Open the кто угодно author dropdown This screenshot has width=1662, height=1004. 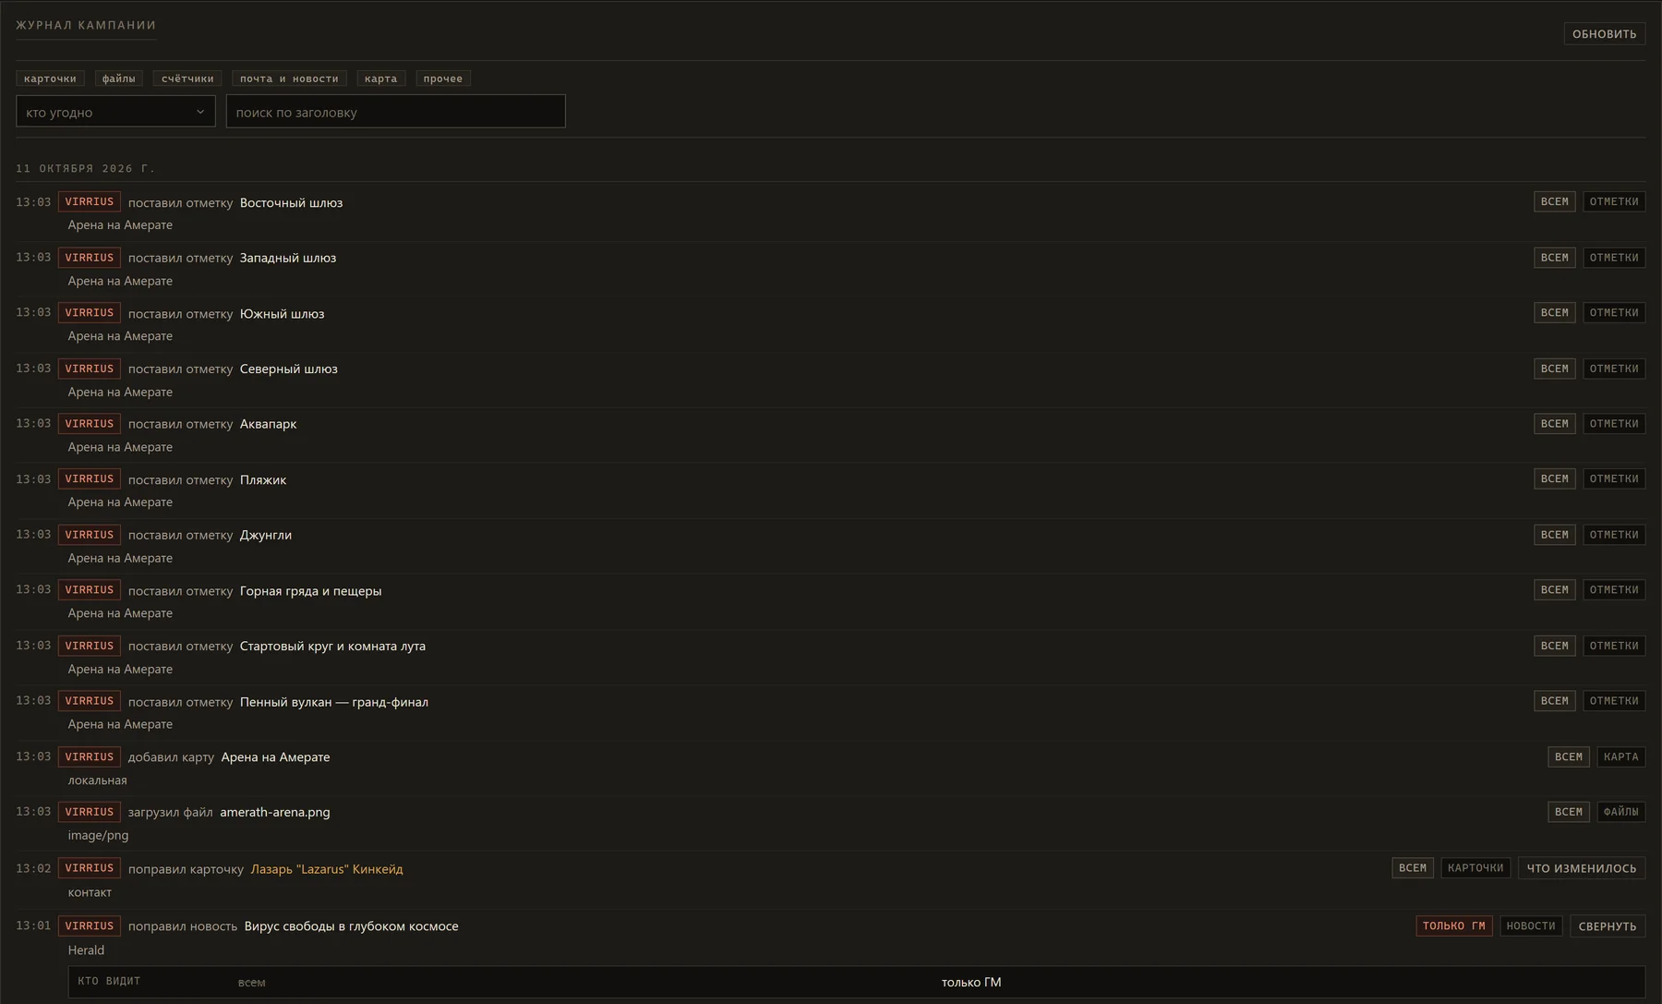pos(115,112)
